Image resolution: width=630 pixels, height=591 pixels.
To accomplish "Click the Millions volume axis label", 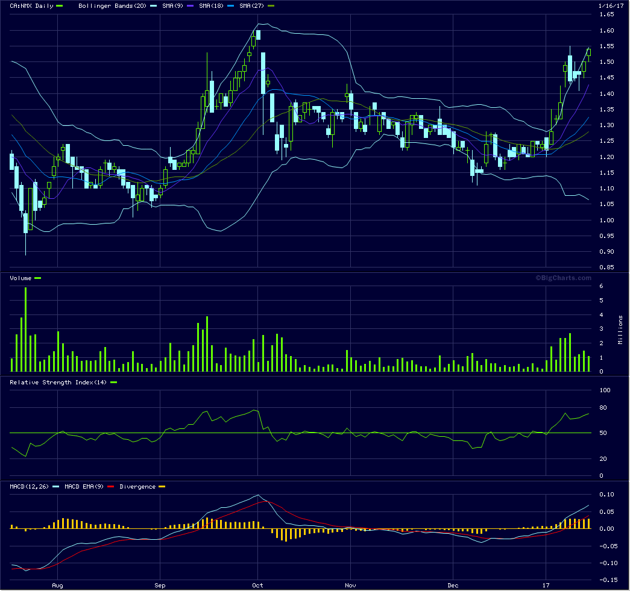I will 620,330.
